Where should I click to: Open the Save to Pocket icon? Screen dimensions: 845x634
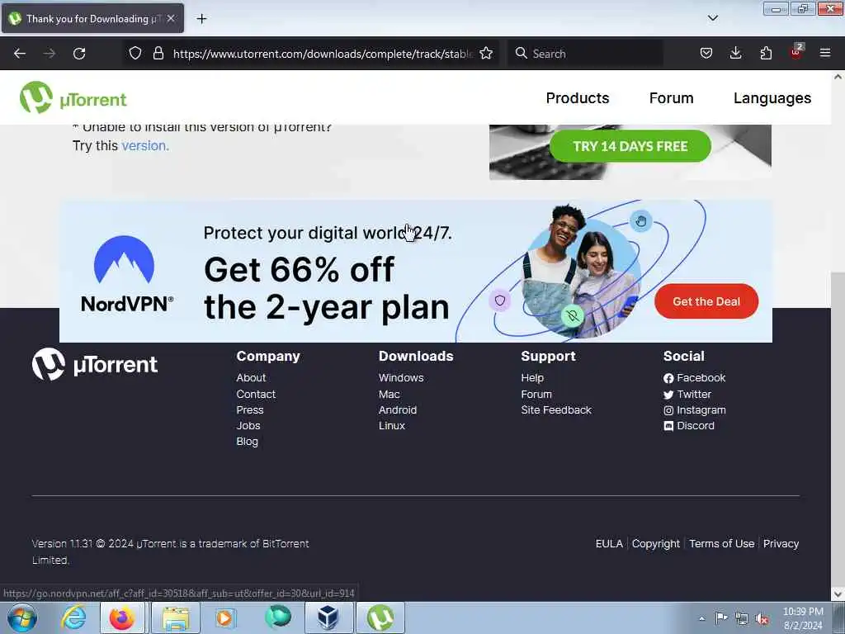706,53
